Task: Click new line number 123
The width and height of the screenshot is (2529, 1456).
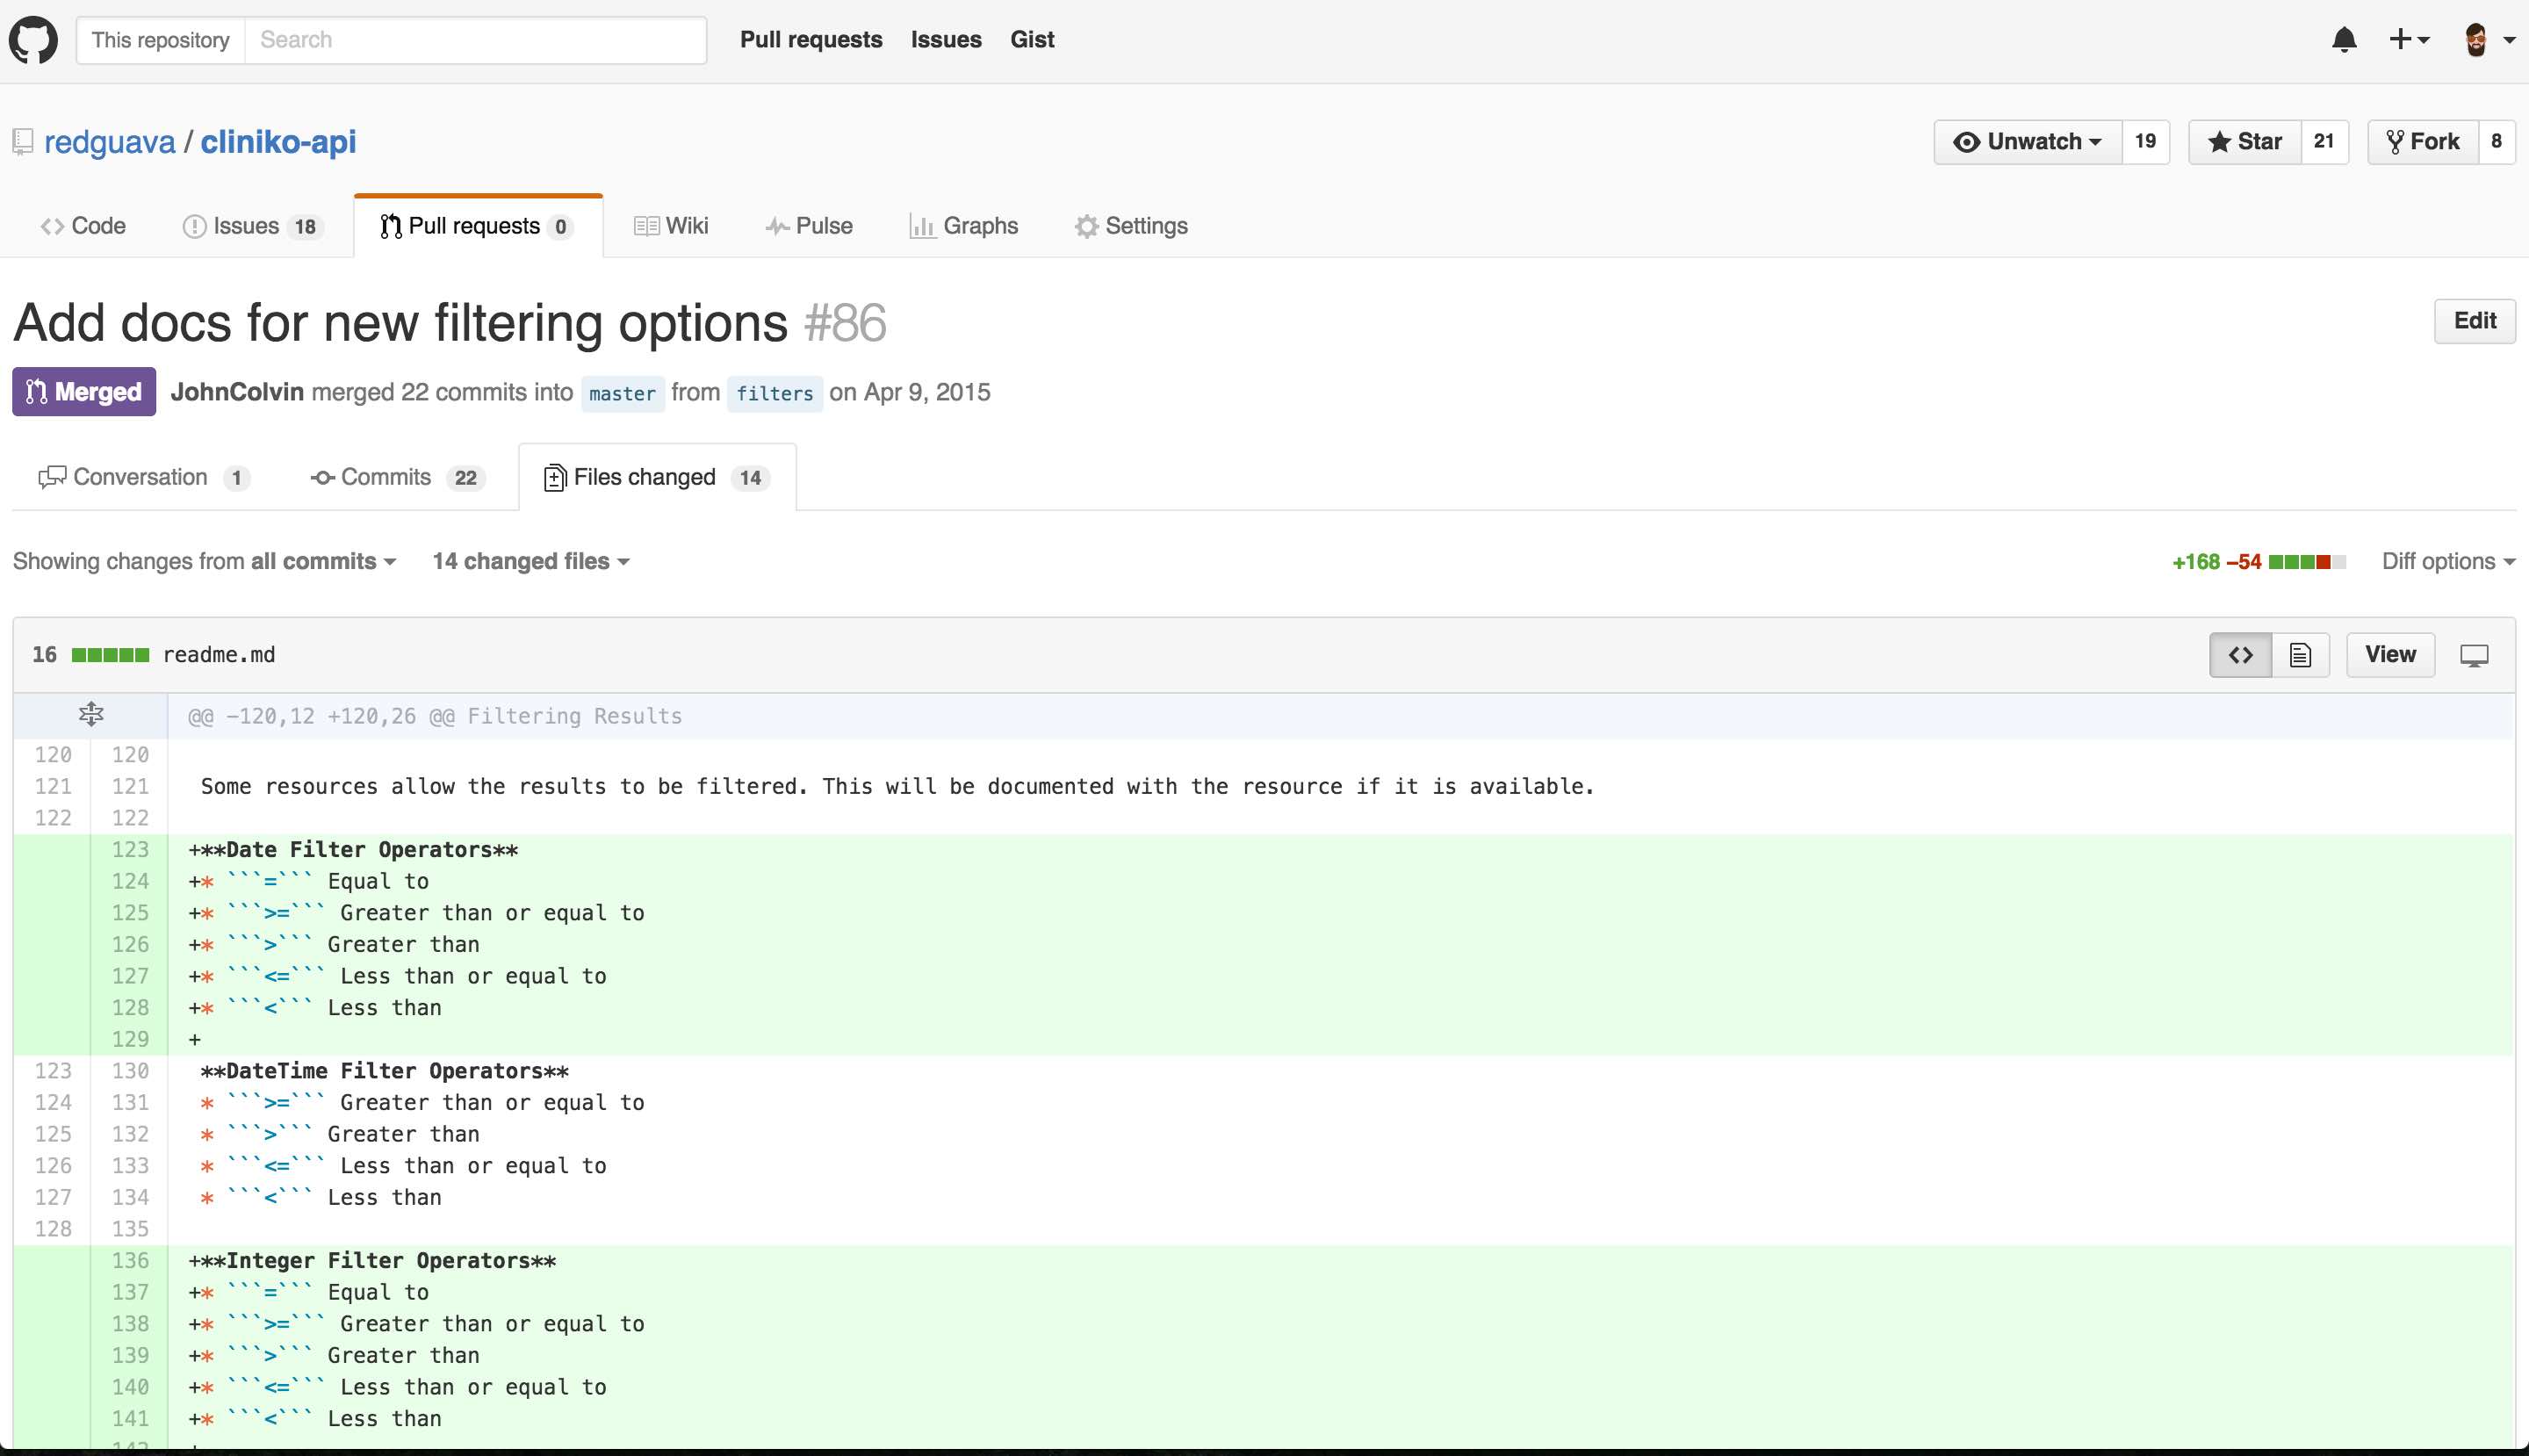Action: click(130, 850)
